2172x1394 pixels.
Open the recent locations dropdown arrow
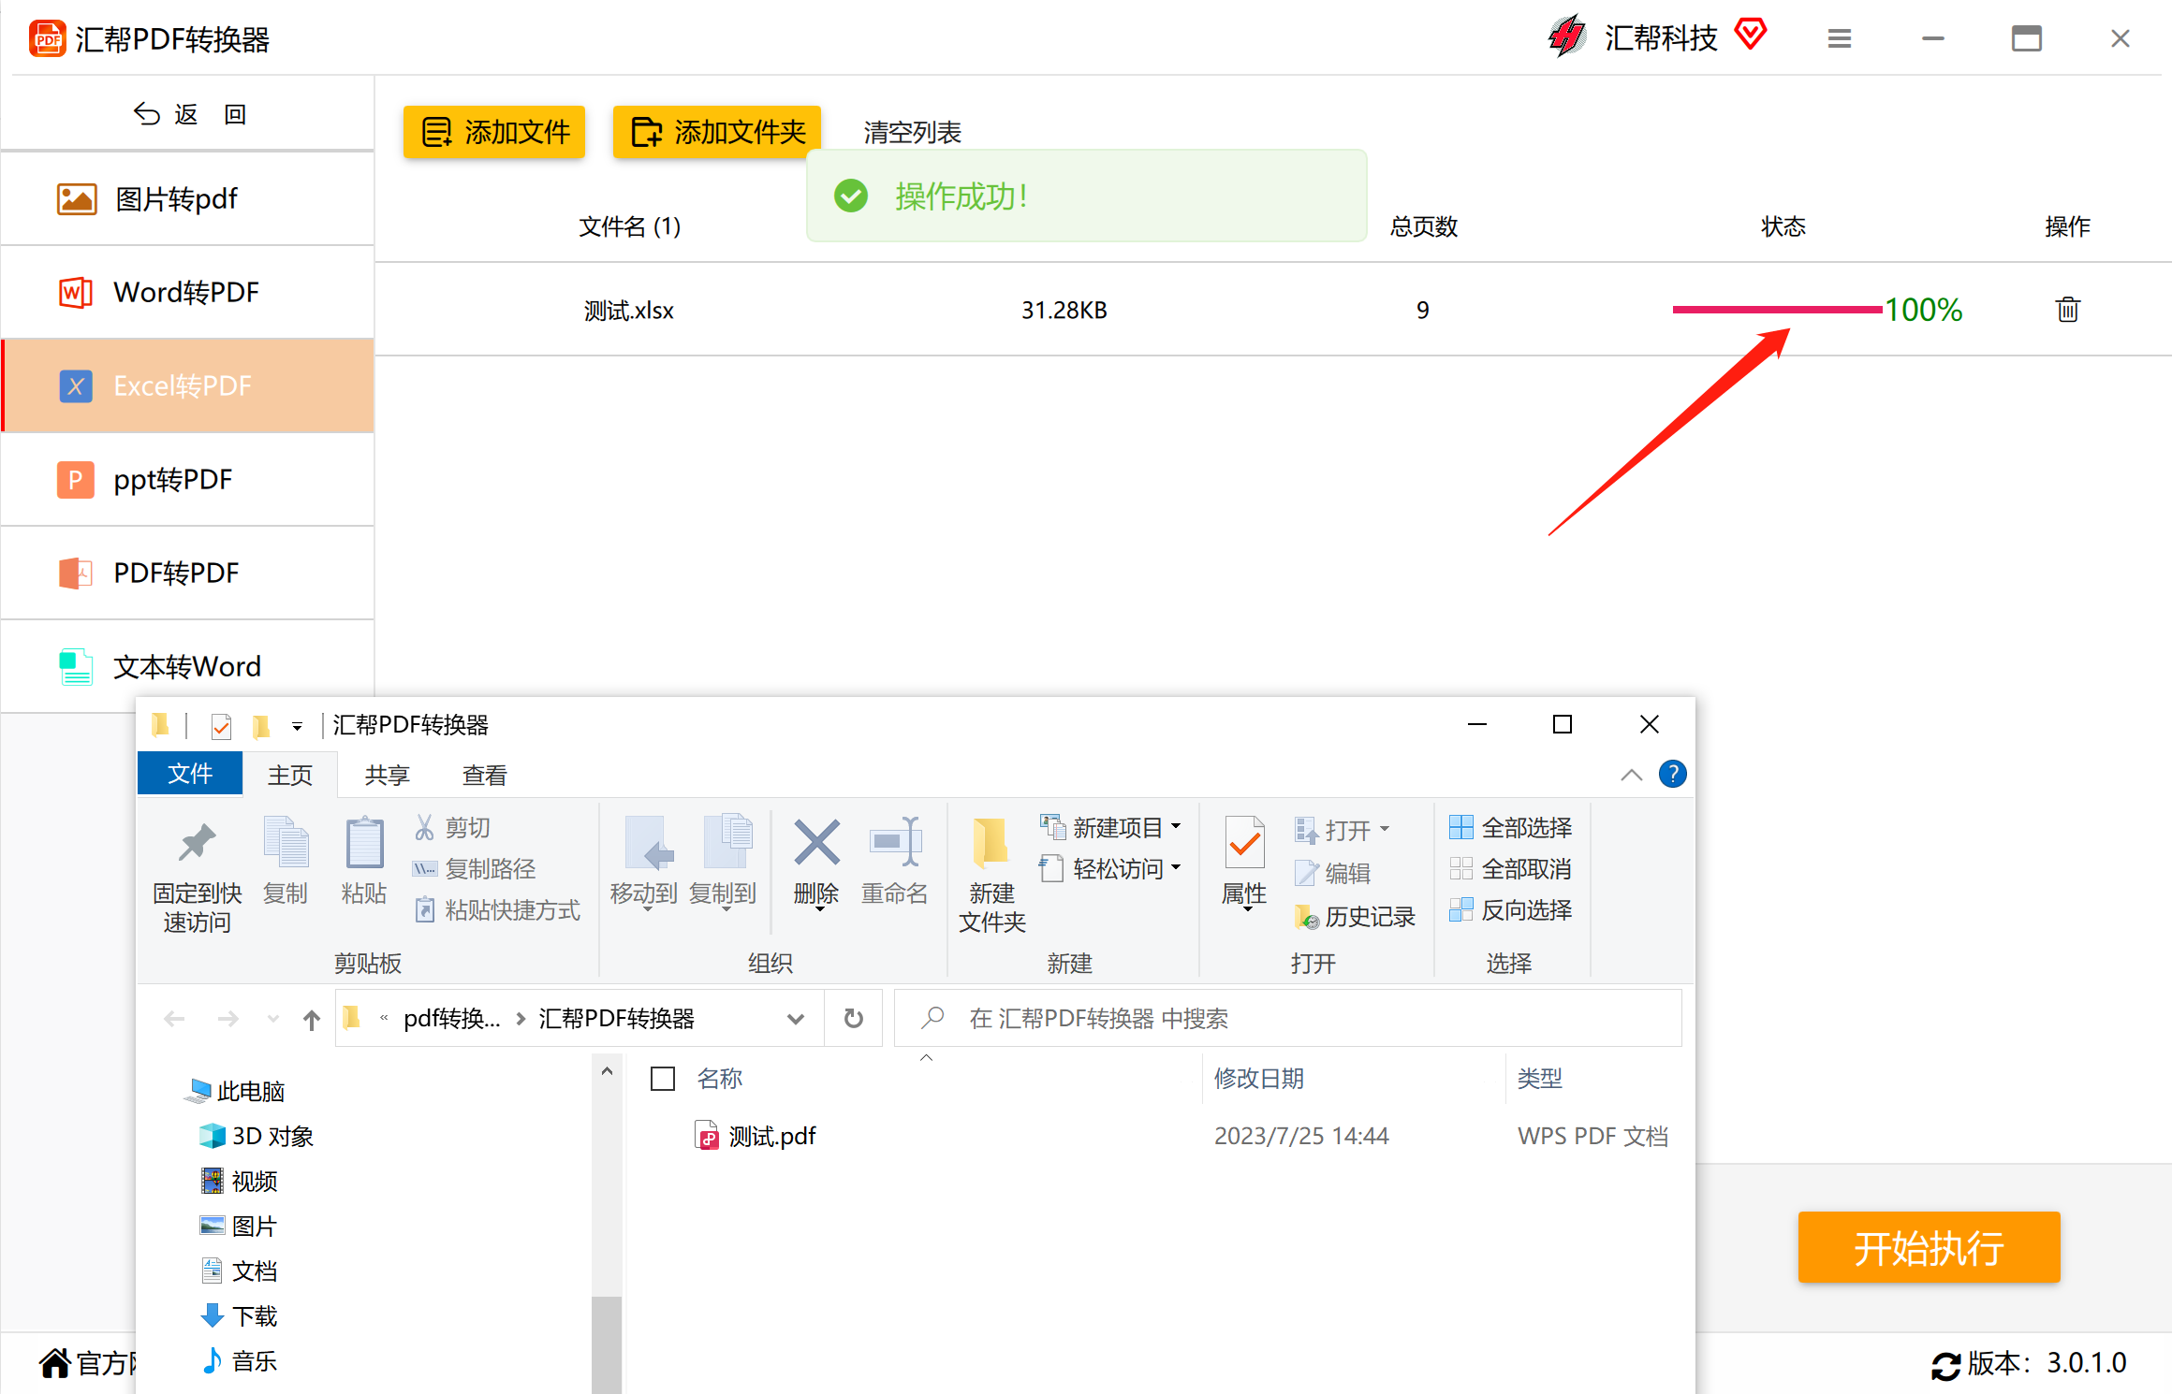273,1019
